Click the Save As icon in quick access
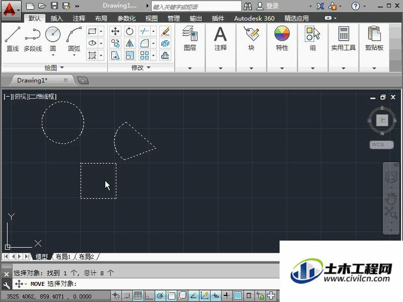This screenshot has height=302, width=403. coord(66,6)
